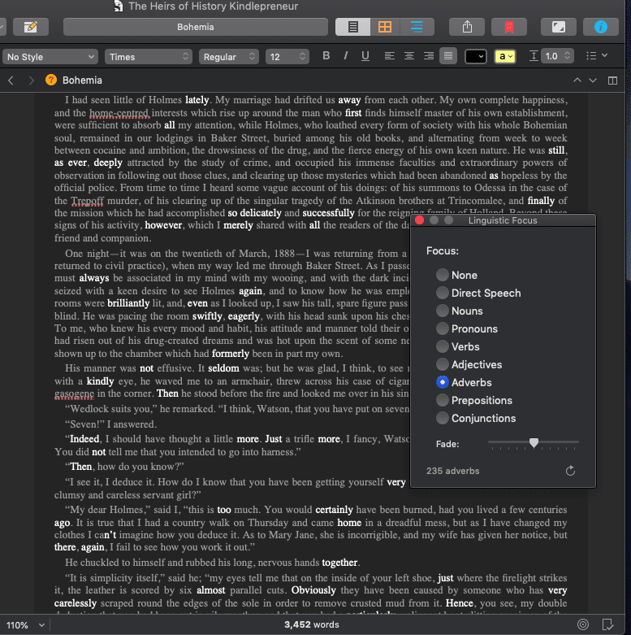The image size is (631, 635).
Task: Open the font size 12 dropdown
Action: [287, 57]
